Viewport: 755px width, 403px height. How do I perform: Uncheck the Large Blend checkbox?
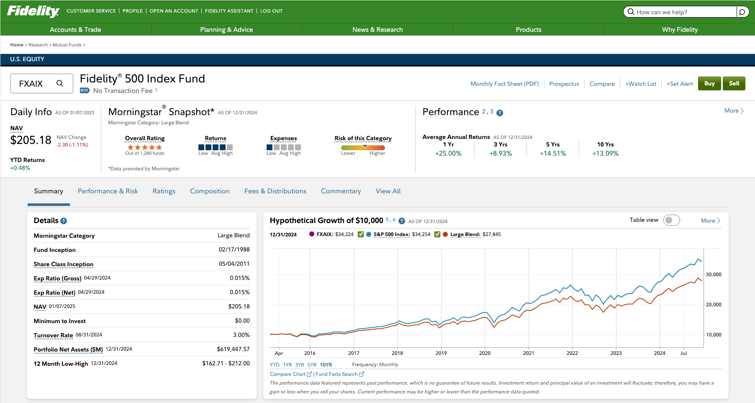(x=437, y=234)
